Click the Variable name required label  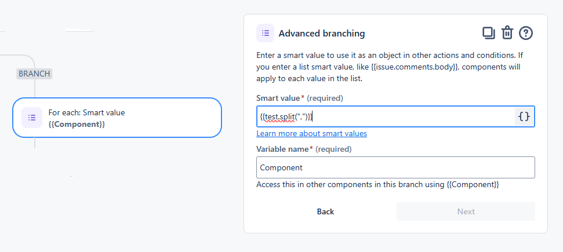click(x=304, y=149)
